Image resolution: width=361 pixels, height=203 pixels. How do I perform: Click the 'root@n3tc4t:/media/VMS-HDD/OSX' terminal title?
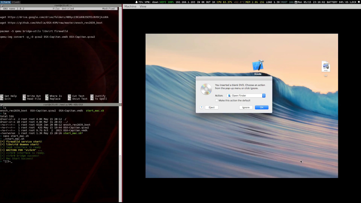[x=63, y=105]
